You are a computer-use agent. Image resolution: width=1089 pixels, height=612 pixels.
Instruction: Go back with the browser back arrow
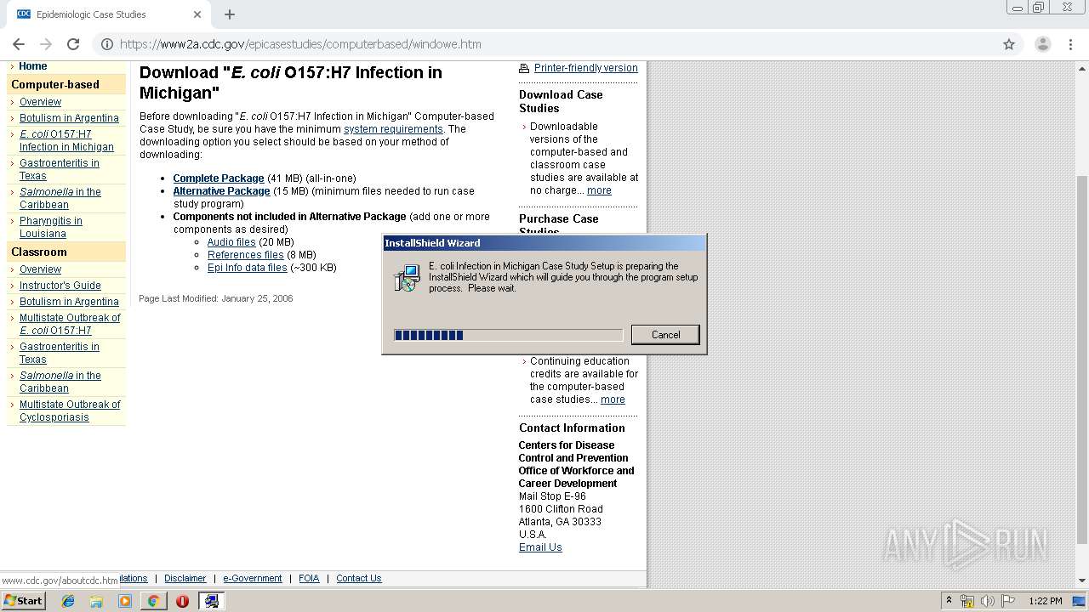pyautogui.click(x=19, y=44)
